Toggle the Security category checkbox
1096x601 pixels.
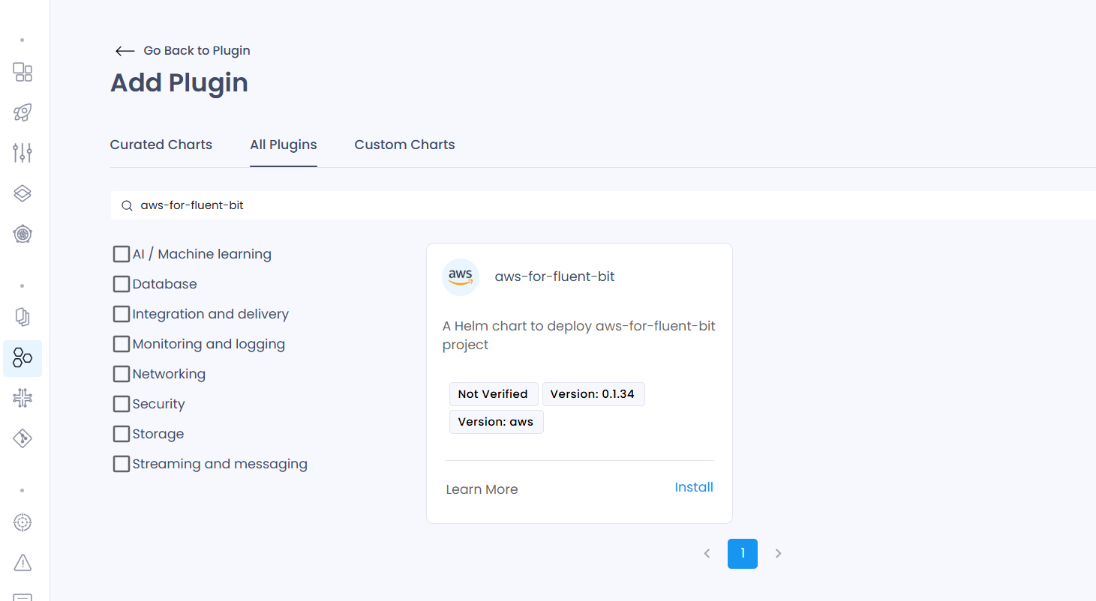tap(121, 404)
